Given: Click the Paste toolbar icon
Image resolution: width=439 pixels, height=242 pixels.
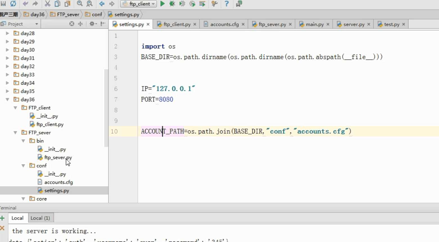Looking at the screenshot, I should [x=67, y=4].
